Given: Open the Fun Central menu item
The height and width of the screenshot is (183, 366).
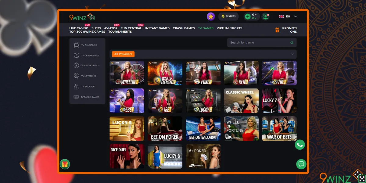Looking at the screenshot, I should [131, 28].
